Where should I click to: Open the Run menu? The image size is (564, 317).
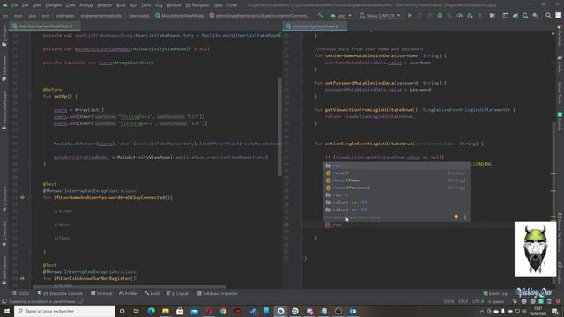coord(133,5)
